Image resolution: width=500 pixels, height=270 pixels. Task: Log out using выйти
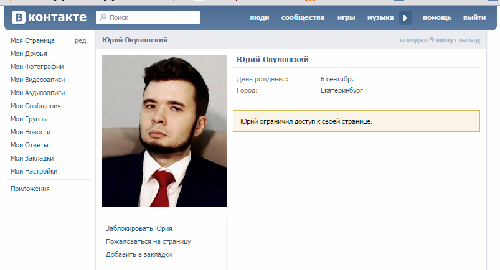point(474,17)
